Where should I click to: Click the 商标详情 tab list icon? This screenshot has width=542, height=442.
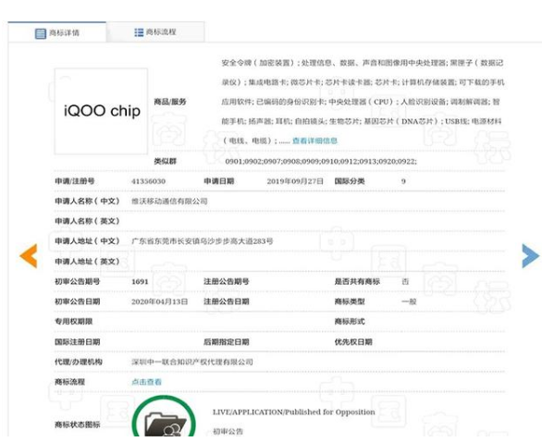tap(41, 33)
